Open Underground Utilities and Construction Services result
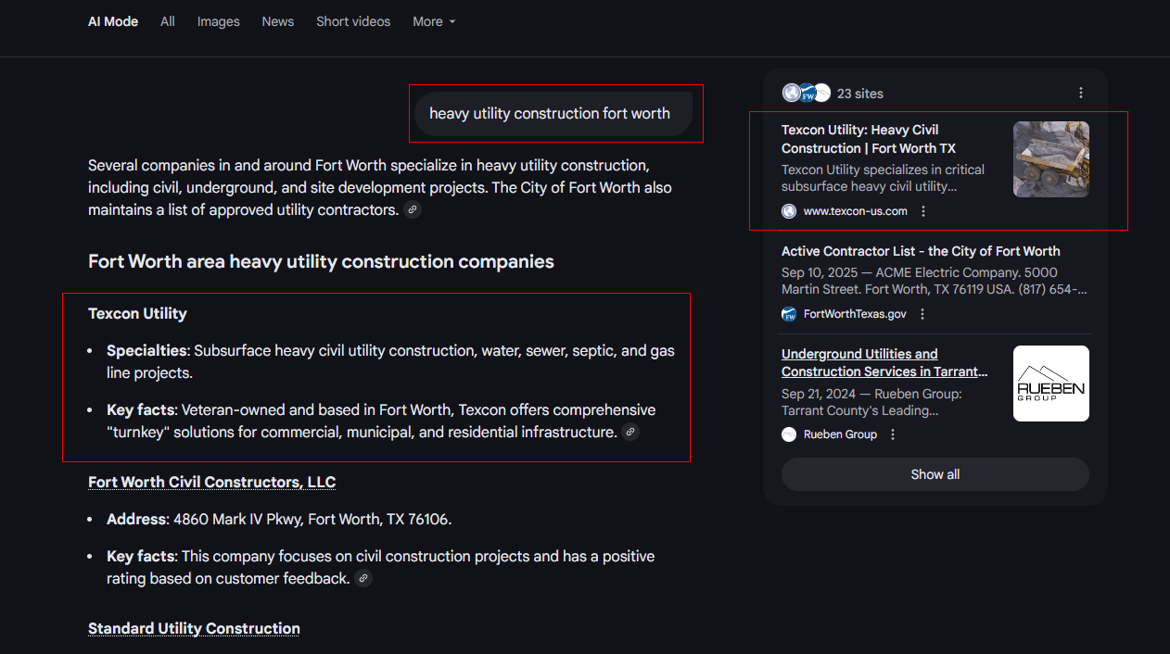This screenshot has height=654, width=1170. [884, 362]
